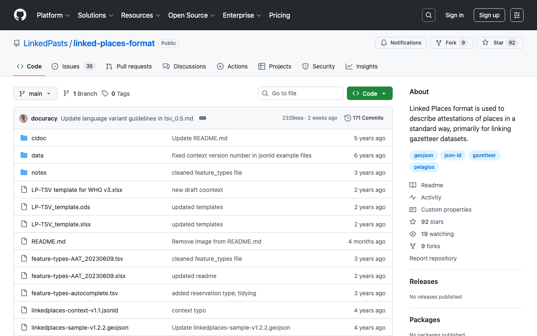
Task: Fork the repository
Action: 451,43
